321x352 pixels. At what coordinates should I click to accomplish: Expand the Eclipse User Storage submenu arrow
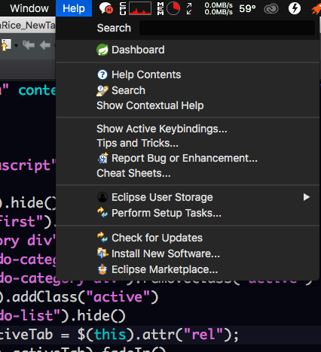point(306,197)
